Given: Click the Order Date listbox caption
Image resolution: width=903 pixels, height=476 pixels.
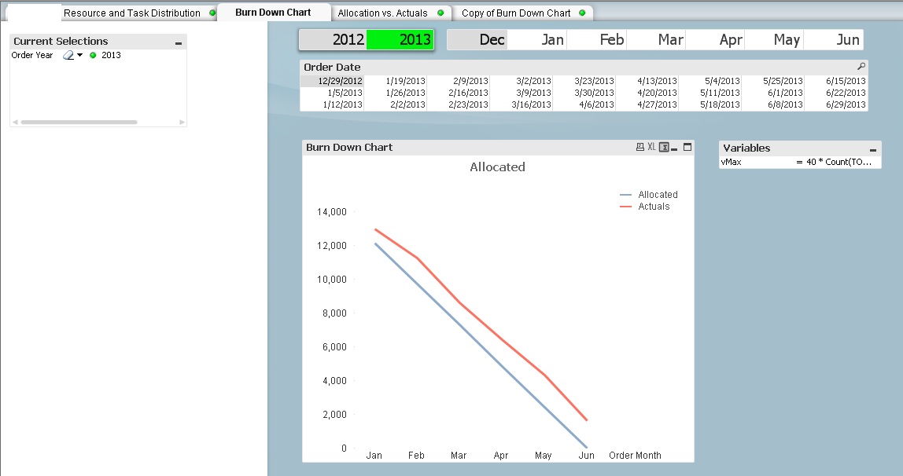Looking at the screenshot, I should pyautogui.click(x=584, y=68).
